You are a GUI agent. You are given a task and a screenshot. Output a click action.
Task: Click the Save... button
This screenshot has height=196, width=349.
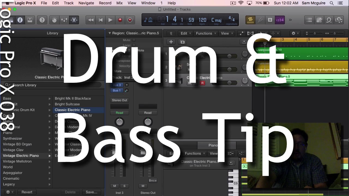point(91,192)
